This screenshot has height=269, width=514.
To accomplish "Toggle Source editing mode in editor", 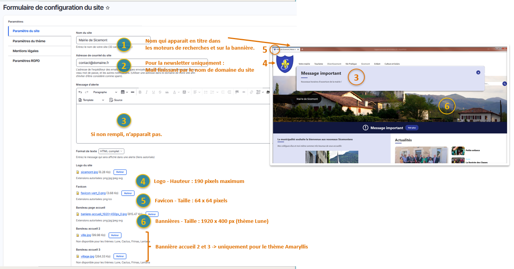I will (116, 100).
